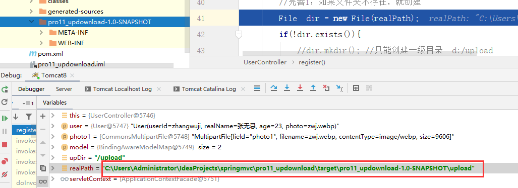Open Evaluate Expression calculator icon
This screenshot has height=188, width=518.
coord(356,88)
